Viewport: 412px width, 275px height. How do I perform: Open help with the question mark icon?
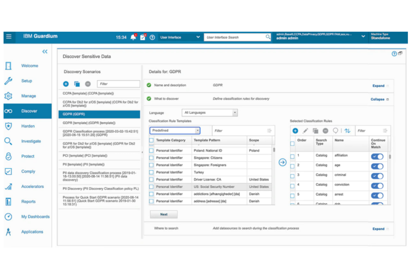click(x=152, y=37)
